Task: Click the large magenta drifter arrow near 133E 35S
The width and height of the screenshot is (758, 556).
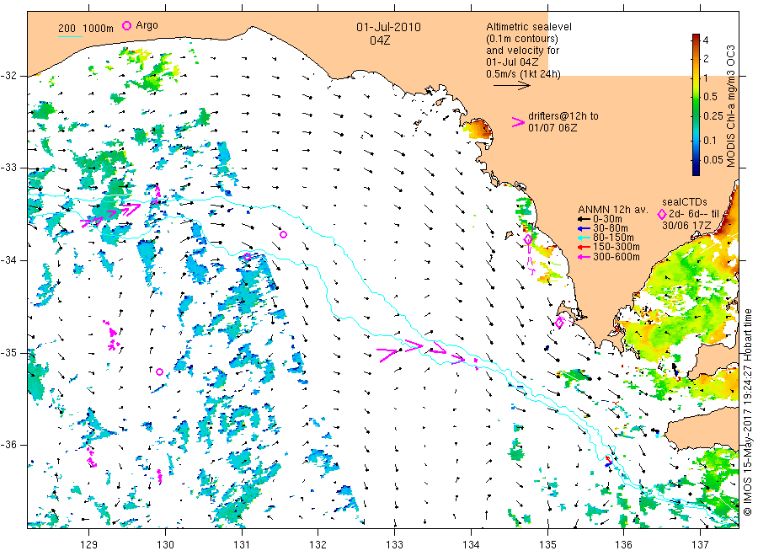Action: (x=387, y=355)
